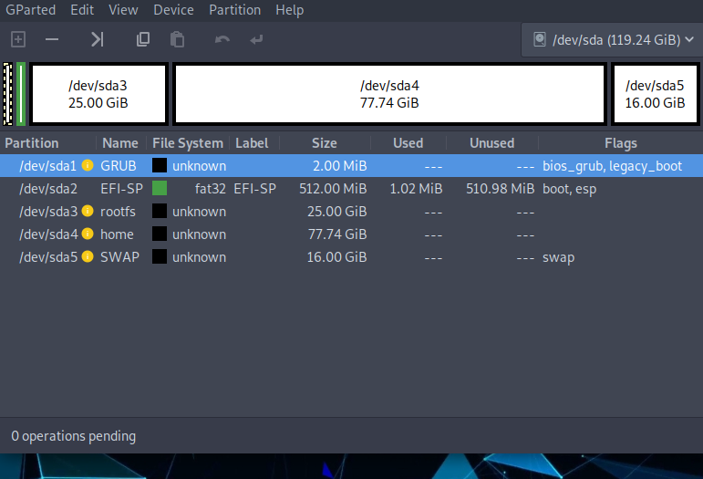The image size is (703, 479).
Task: Click black file system swatch for /dev/sda5
Action: click(160, 256)
